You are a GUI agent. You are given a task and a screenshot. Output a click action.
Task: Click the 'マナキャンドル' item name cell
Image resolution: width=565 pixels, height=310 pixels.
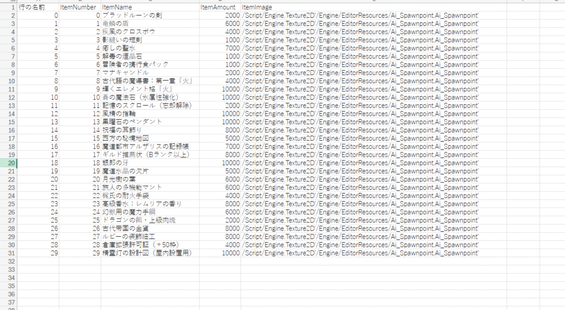150,73
